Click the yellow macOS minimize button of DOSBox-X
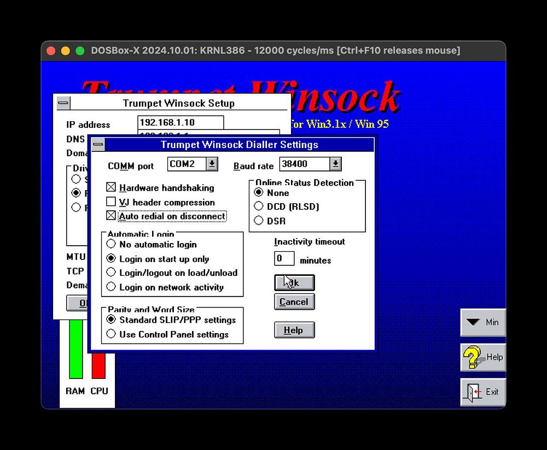547x450 pixels. pos(65,51)
